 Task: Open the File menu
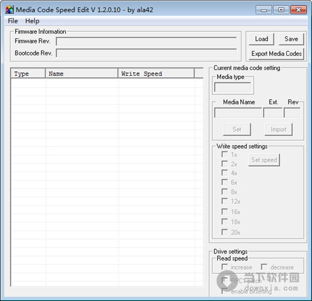point(13,21)
